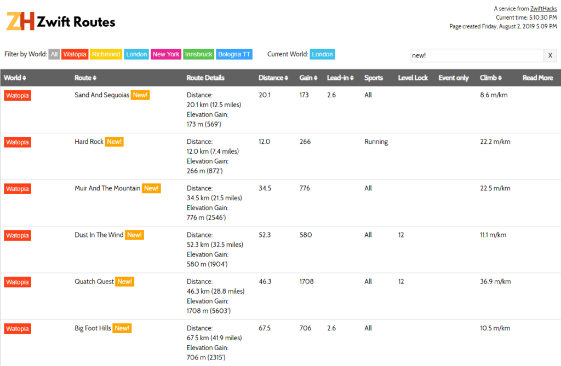Open the ZwiftHacks link
The height and width of the screenshot is (366, 561).
click(x=543, y=9)
